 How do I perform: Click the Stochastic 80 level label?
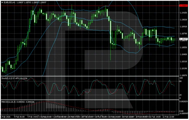click(x=181, y=81)
